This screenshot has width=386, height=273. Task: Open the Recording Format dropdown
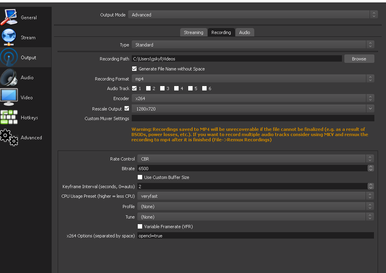point(253,78)
